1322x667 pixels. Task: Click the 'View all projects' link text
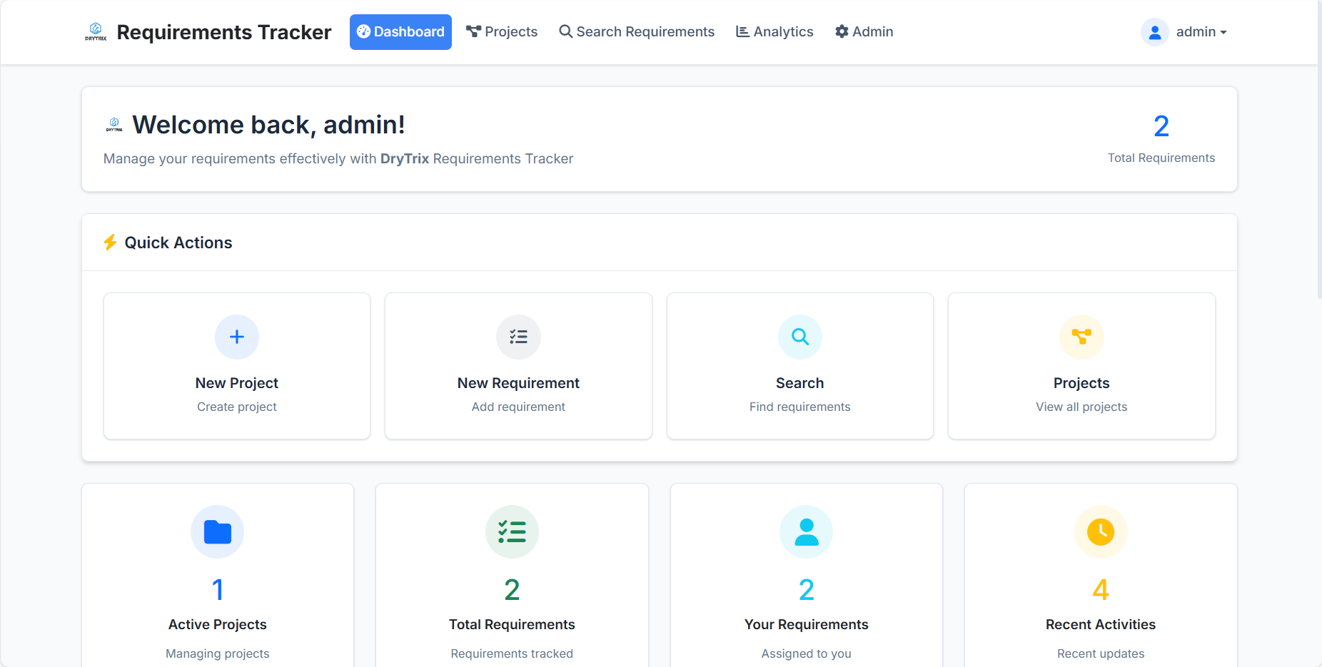coord(1081,407)
